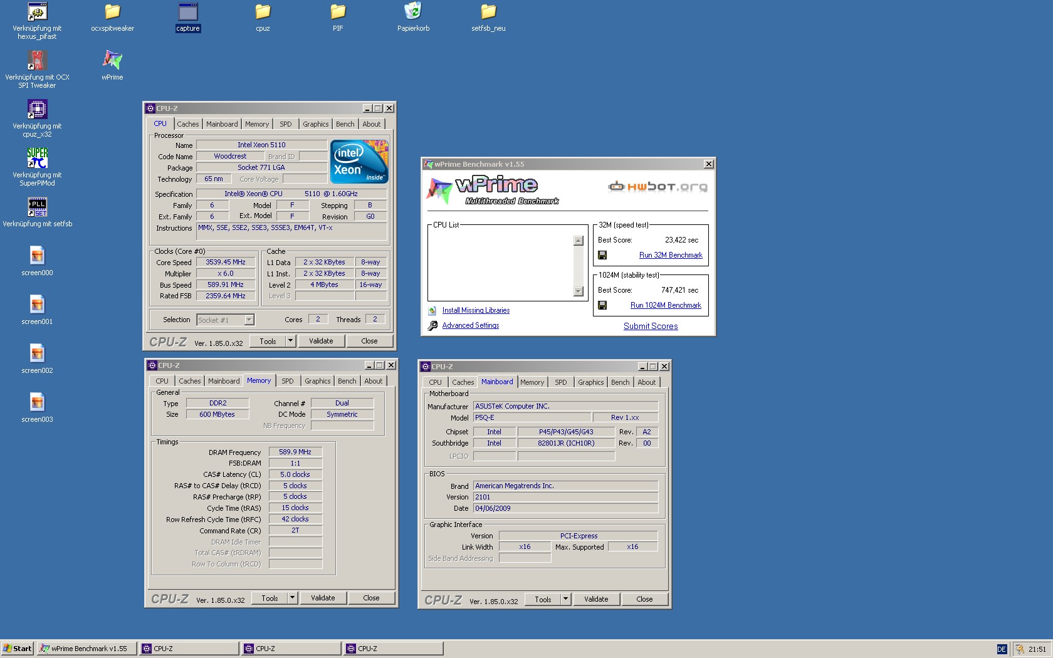Click the hwbot.org logo in wPrime
The width and height of the screenshot is (1053, 658).
click(657, 187)
